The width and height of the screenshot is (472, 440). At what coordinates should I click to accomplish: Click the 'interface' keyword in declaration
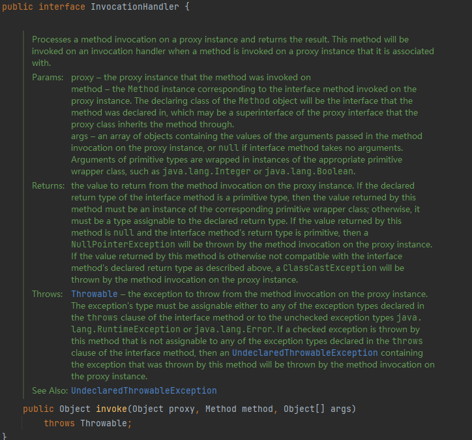pyautogui.click(x=62, y=7)
